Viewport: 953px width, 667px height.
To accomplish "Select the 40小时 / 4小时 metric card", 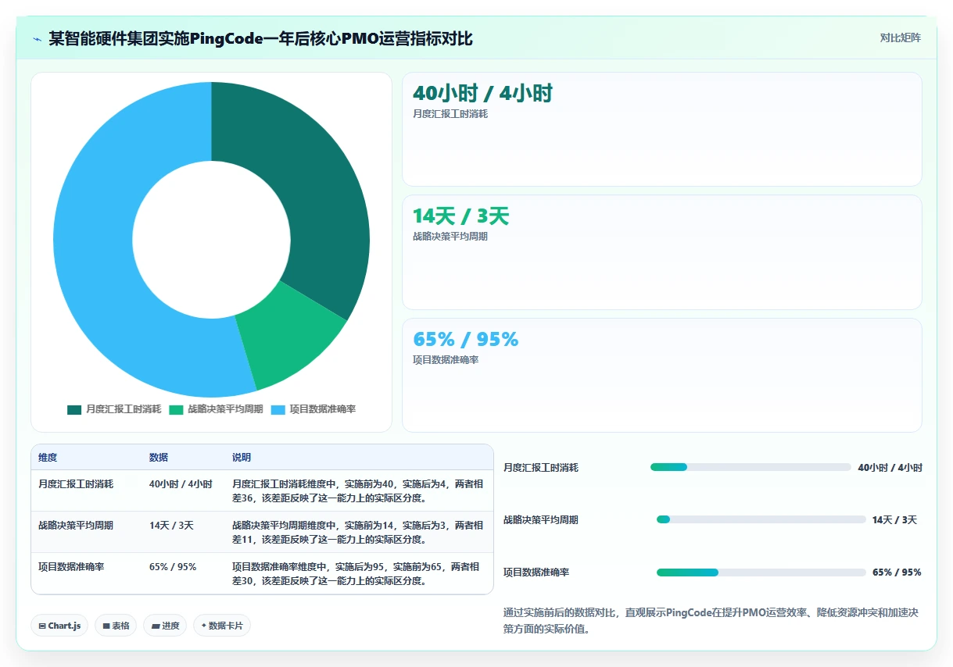I will coord(661,129).
